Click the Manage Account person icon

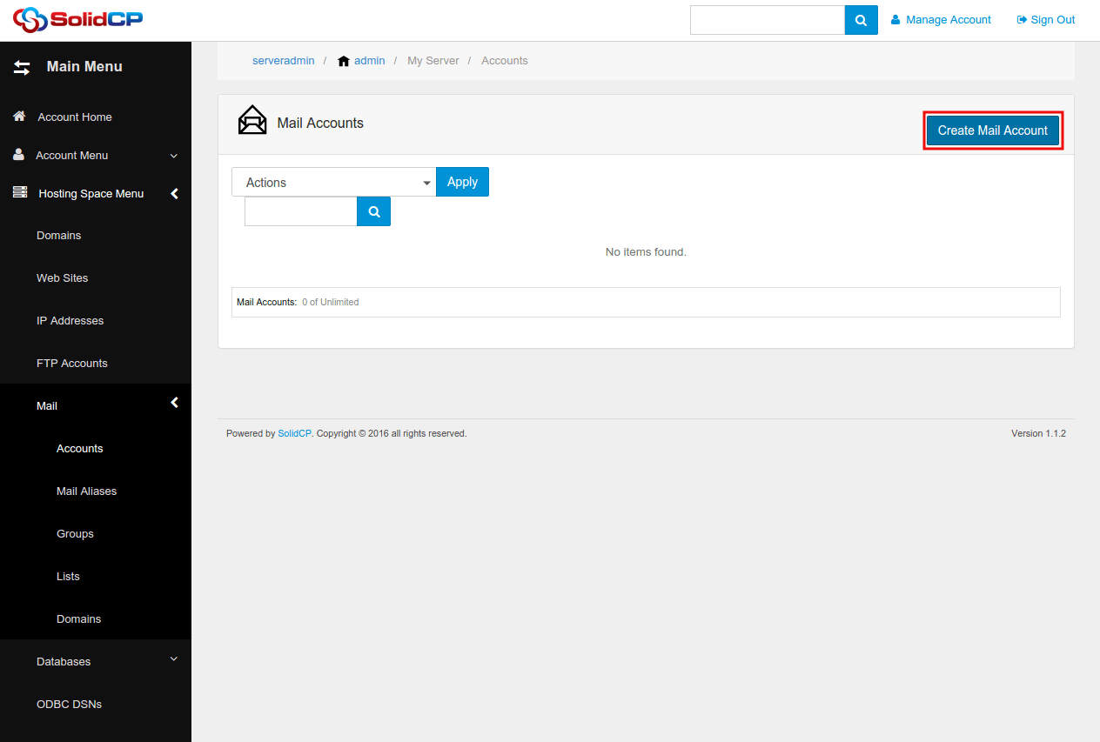click(895, 19)
